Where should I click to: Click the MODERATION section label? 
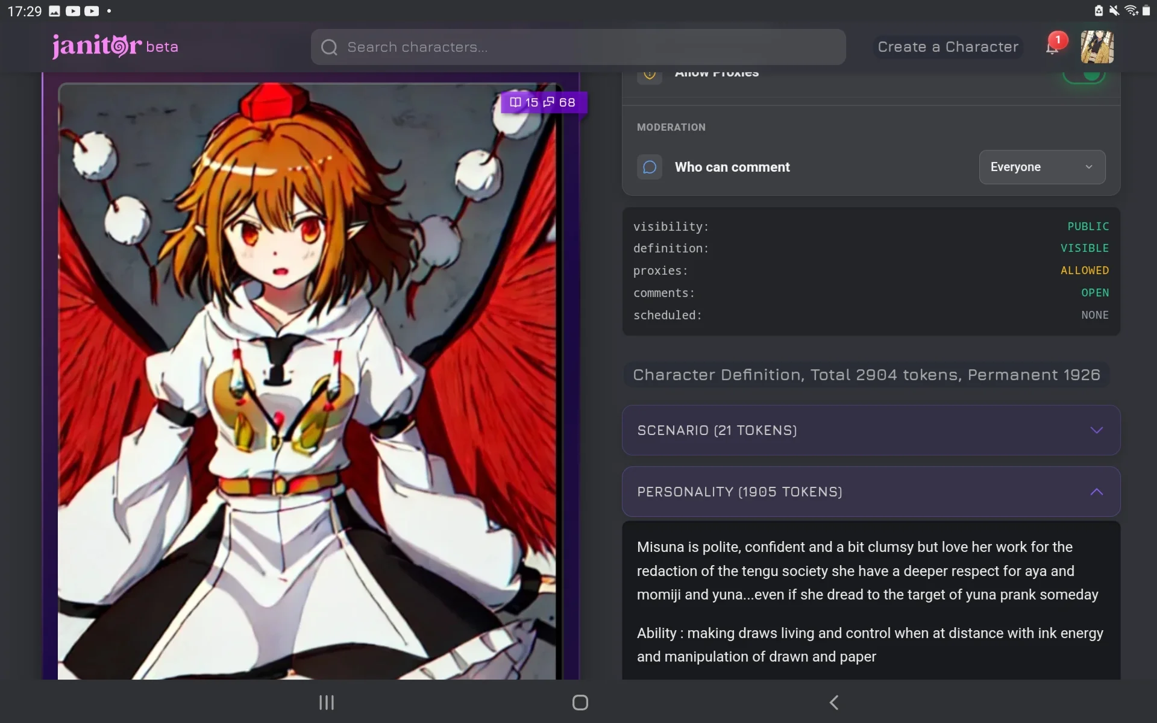pyautogui.click(x=671, y=127)
